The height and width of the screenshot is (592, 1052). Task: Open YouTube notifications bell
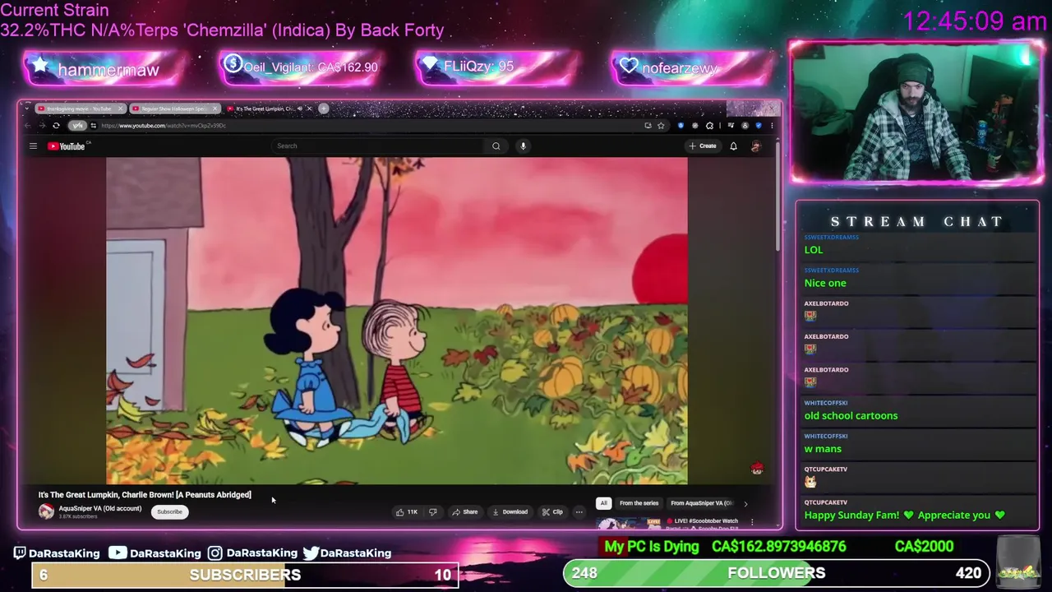pyautogui.click(x=733, y=146)
